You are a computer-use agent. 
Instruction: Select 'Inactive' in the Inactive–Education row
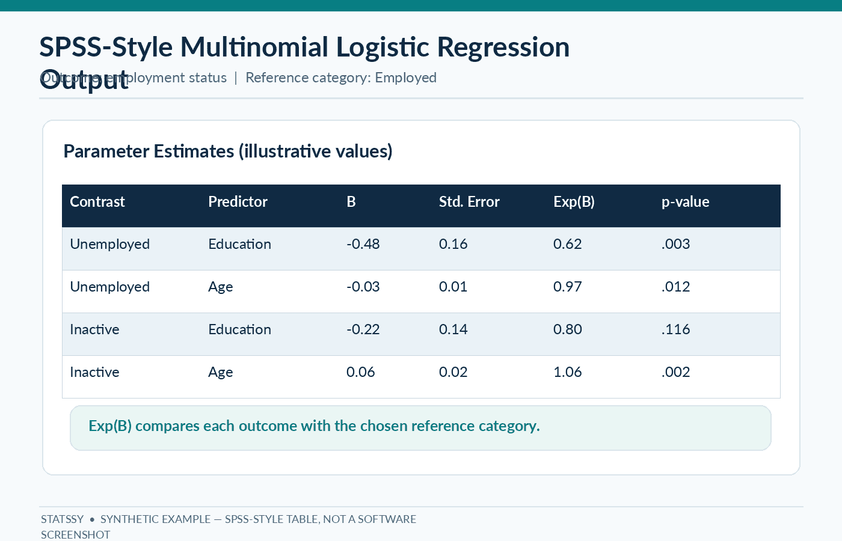point(94,329)
